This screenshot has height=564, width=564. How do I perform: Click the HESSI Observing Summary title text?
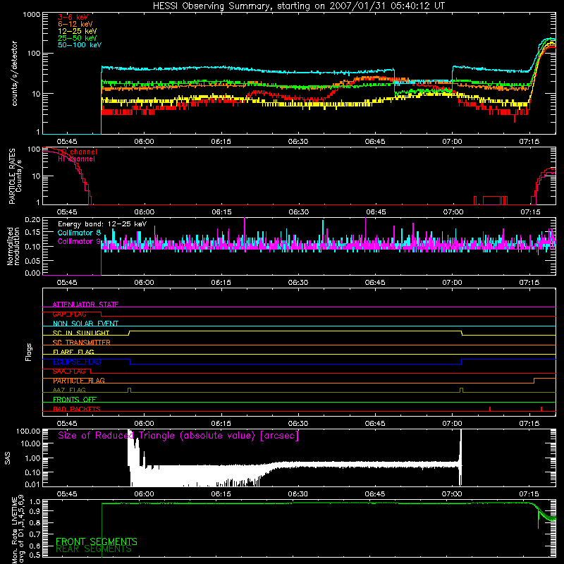[299, 6]
